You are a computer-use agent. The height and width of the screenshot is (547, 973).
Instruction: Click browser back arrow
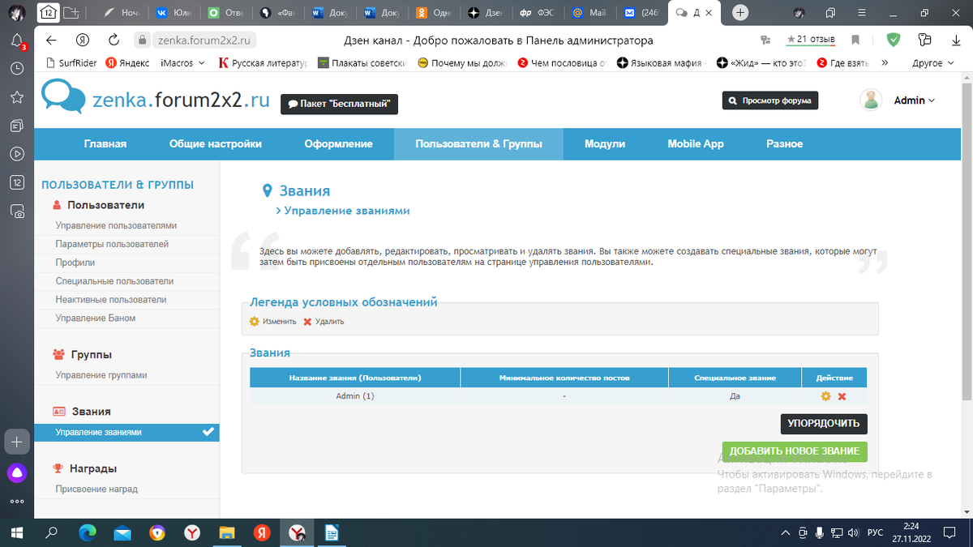click(x=51, y=40)
